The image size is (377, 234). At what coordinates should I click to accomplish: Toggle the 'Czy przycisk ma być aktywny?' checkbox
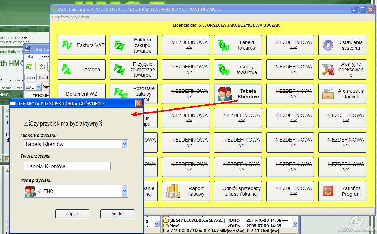[26, 123]
